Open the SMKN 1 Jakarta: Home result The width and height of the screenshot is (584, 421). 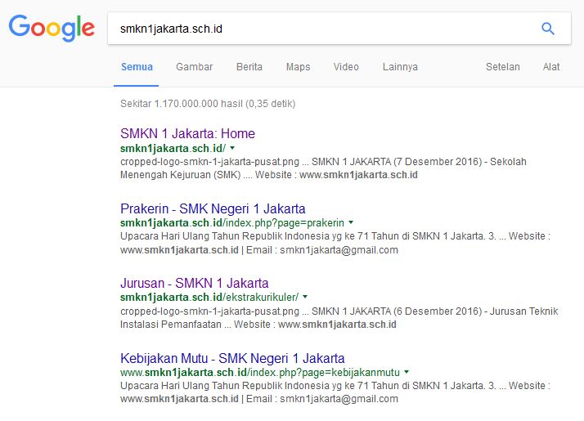pos(187,133)
